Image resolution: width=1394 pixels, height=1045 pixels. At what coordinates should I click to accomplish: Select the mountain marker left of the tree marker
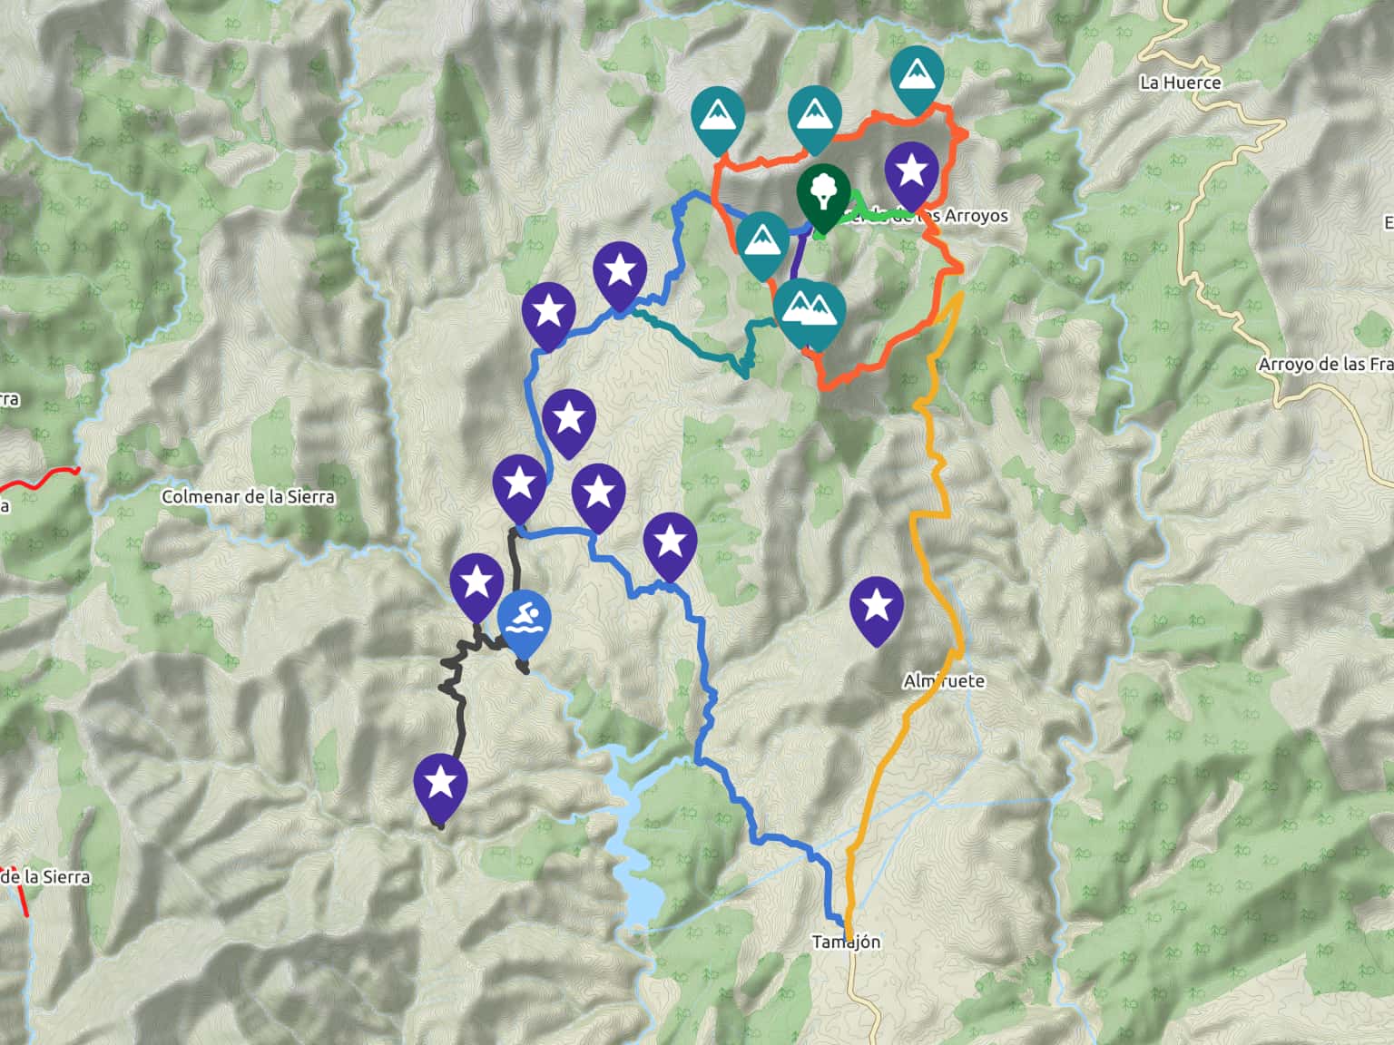coord(762,244)
